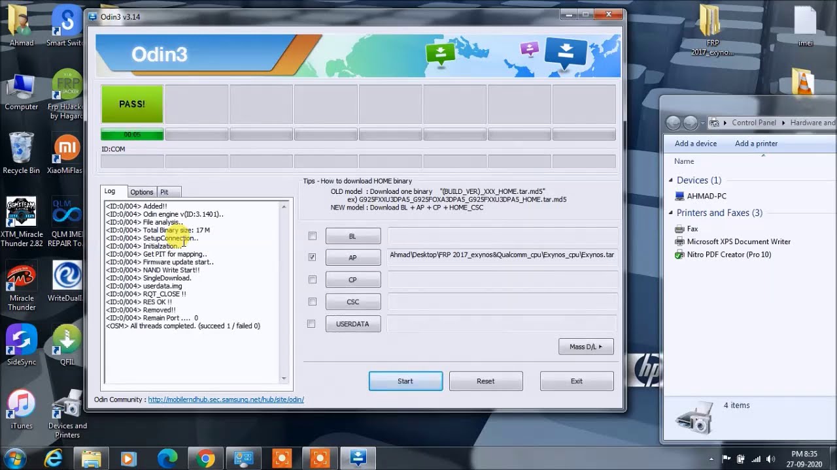This screenshot has height=470, width=837.
Task: Click the Back button in Control Panel window
Action: [x=674, y=123]
